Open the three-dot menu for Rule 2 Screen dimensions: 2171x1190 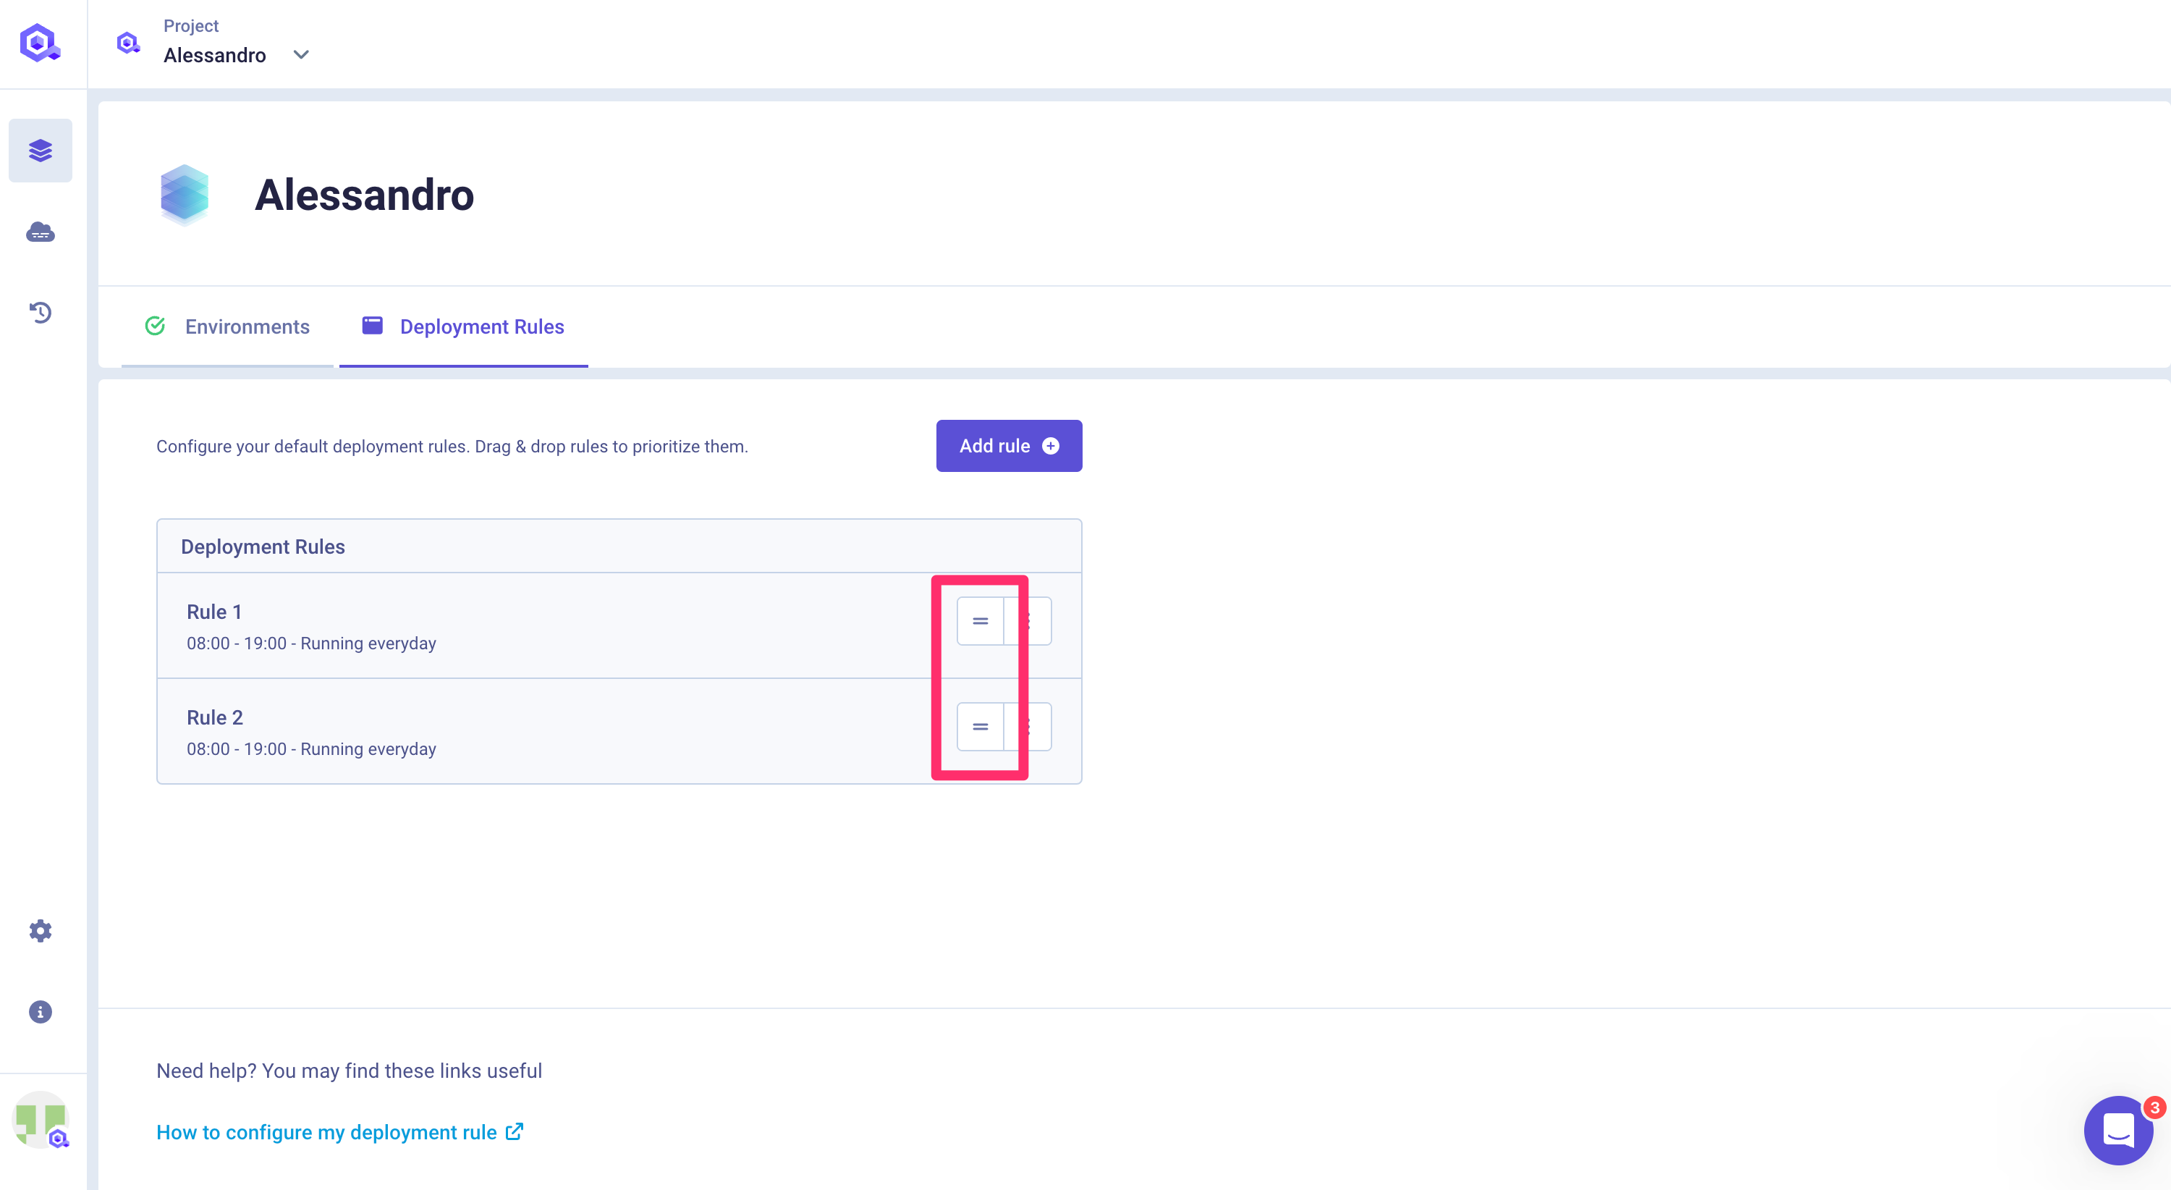[x=1028, y=727]
